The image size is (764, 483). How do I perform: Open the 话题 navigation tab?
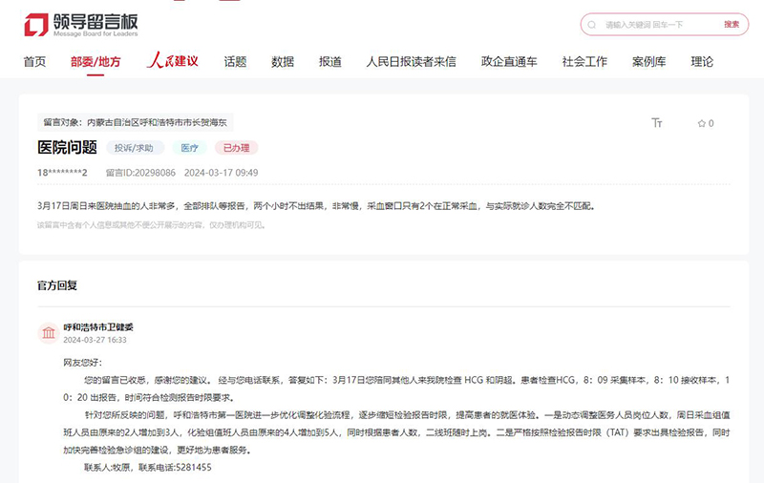pos(235,62)
